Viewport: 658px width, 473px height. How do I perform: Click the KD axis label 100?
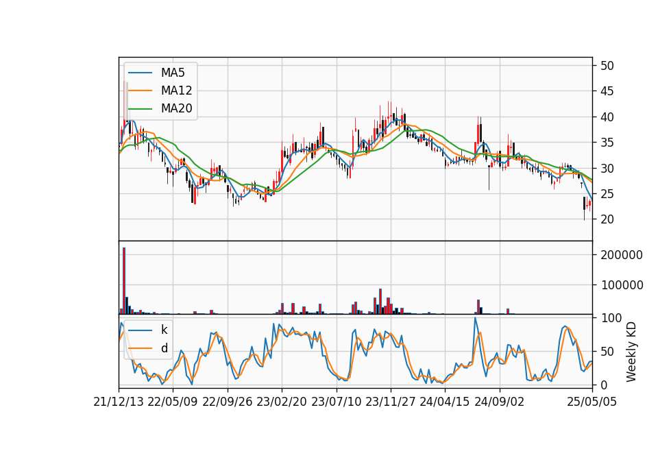(611, 317)
